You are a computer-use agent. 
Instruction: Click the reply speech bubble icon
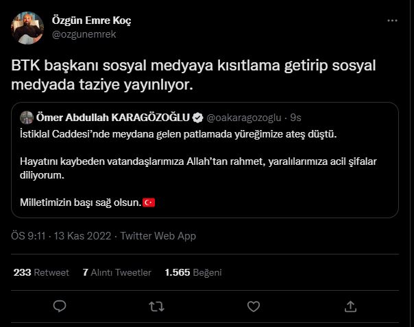coord(60,305)
